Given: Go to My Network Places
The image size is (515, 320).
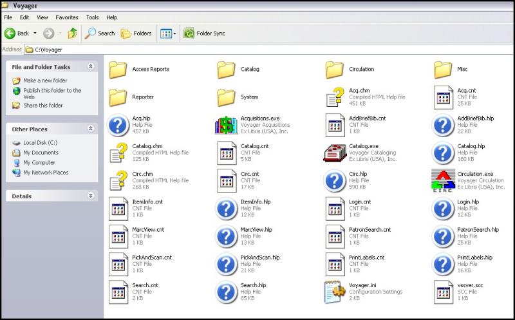Looking at the screenshot, I should (x=46, y=173).
